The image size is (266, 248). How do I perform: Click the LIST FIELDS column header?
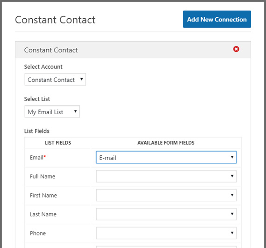pyautogui.click(x=58, y=143)
